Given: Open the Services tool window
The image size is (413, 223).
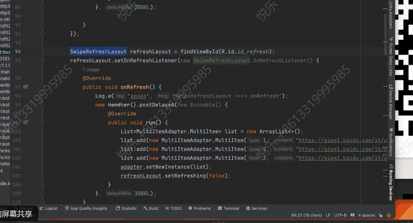Looking at the screenshot, I should point(257,208).
